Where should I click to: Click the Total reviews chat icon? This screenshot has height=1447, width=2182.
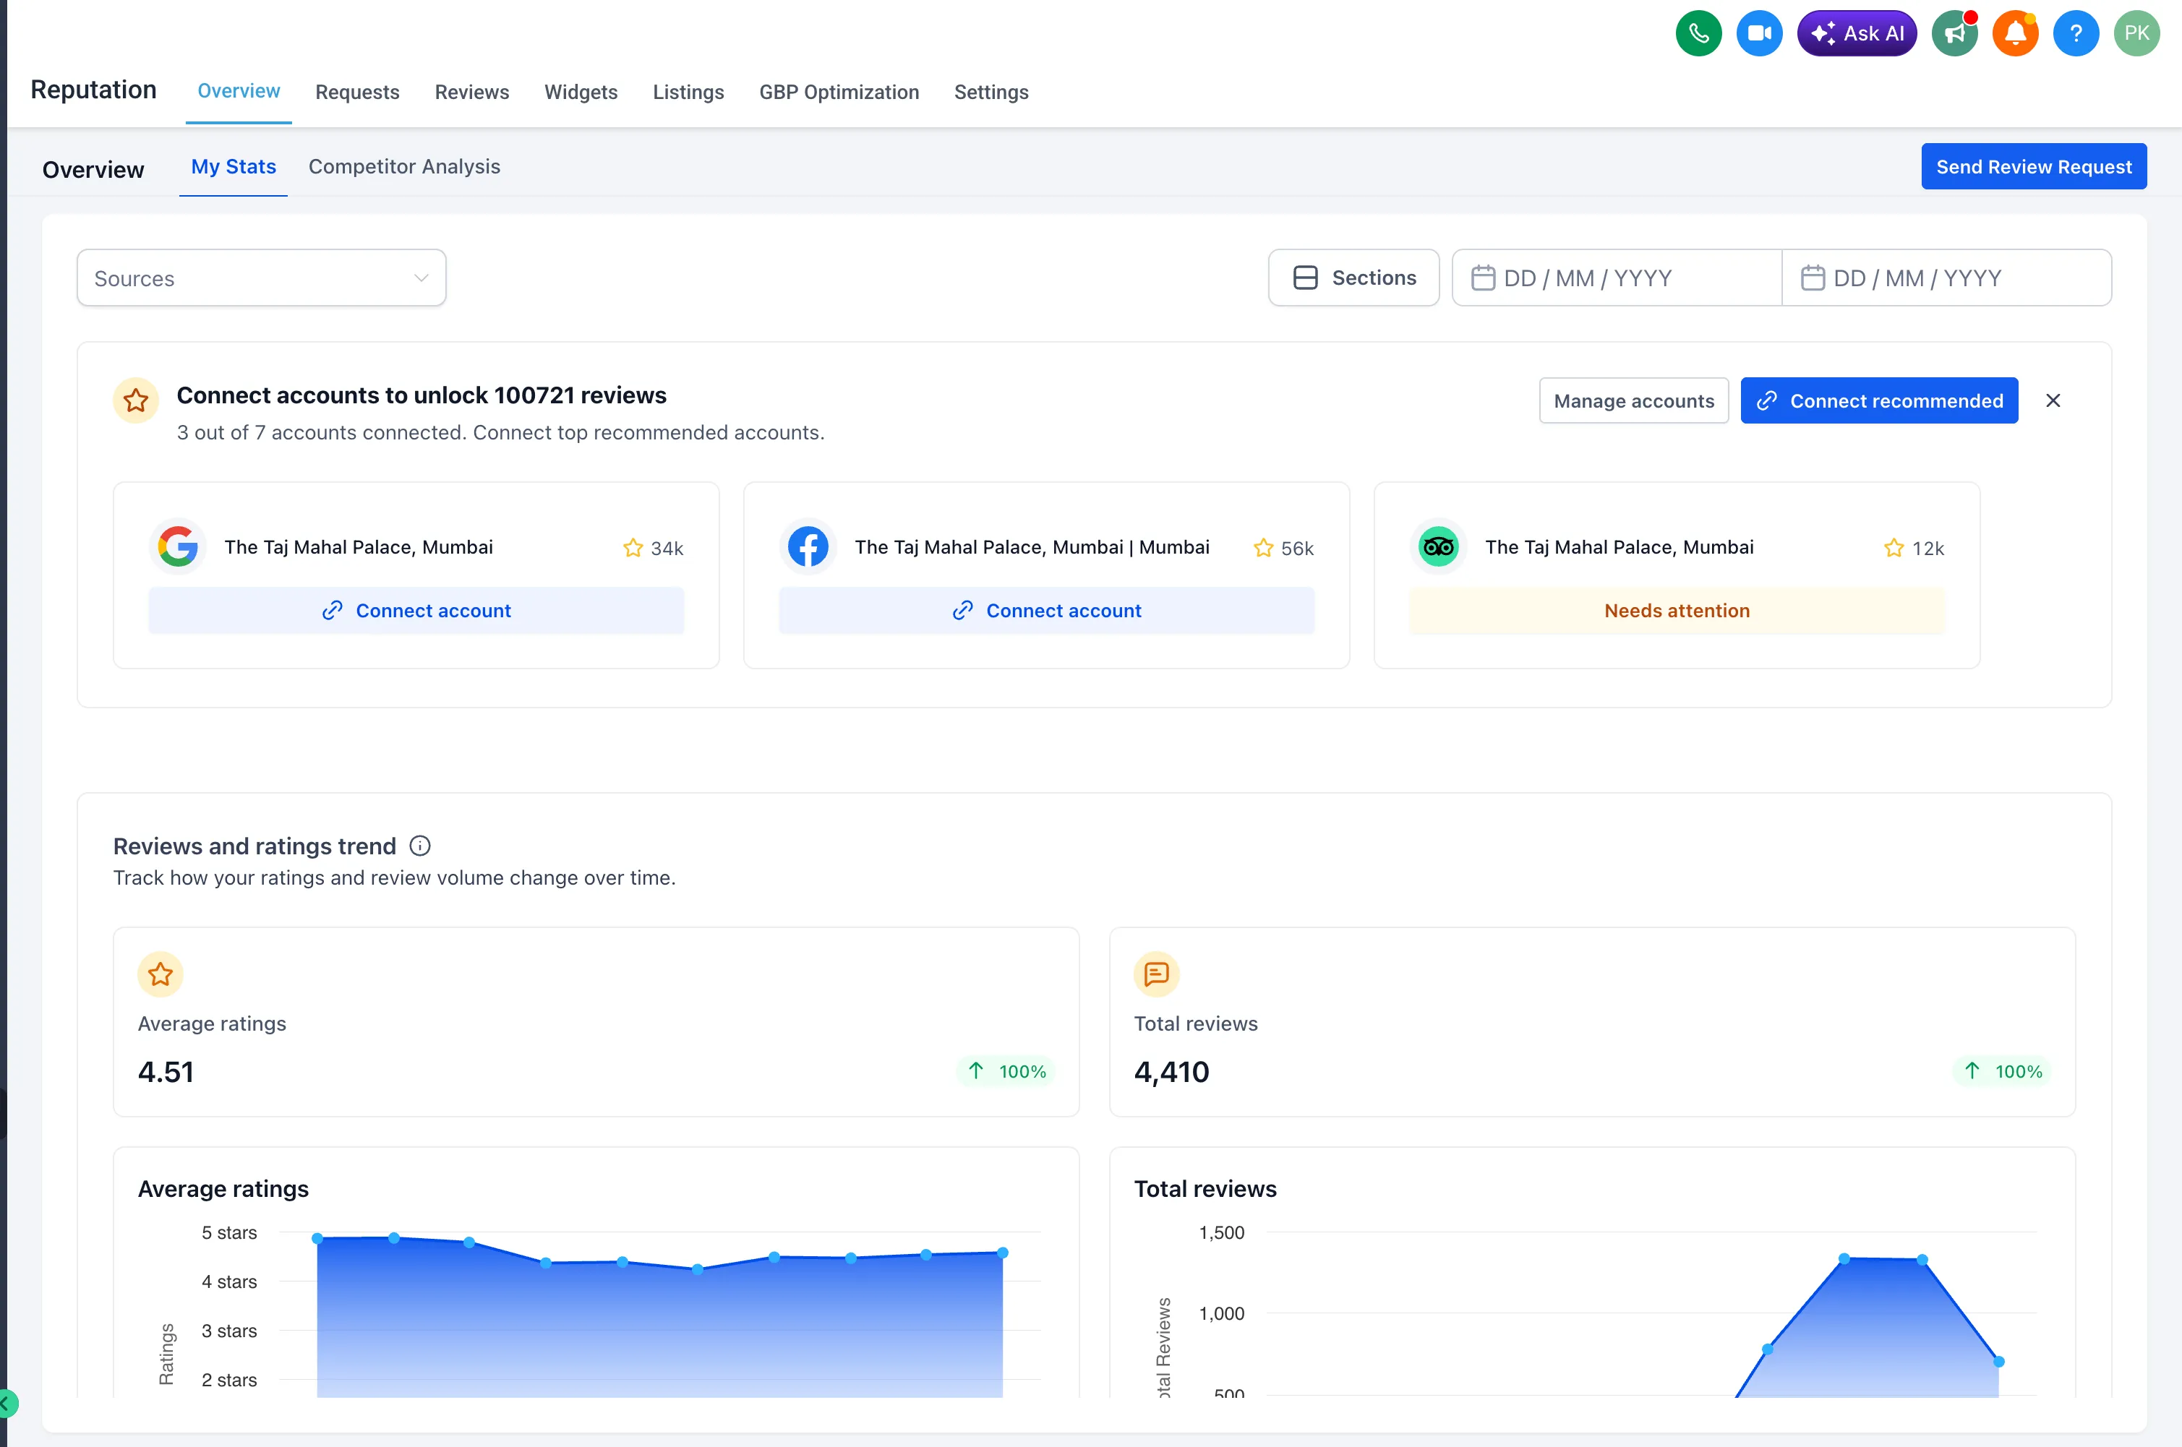(x=1155, y=974)
